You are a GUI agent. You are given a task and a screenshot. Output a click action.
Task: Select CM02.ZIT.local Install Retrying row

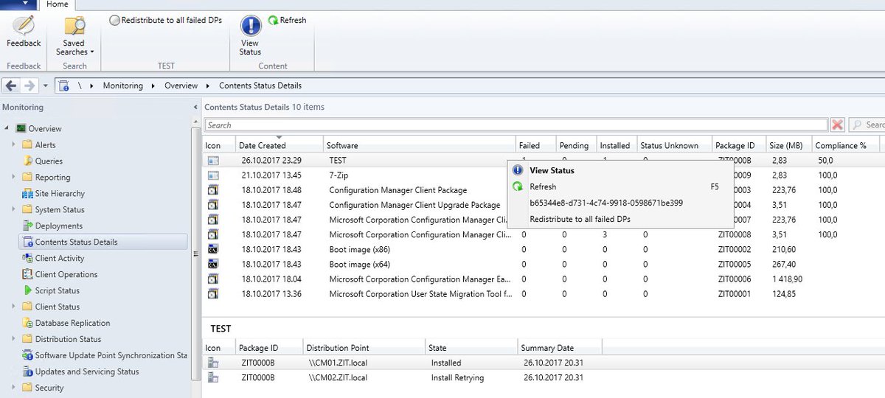click(x=544, y=377)
